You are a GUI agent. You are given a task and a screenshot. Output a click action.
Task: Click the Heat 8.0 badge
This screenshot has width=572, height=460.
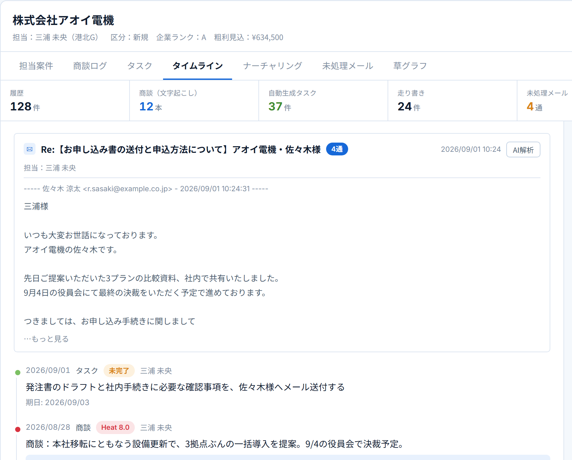tap(115, 427)
